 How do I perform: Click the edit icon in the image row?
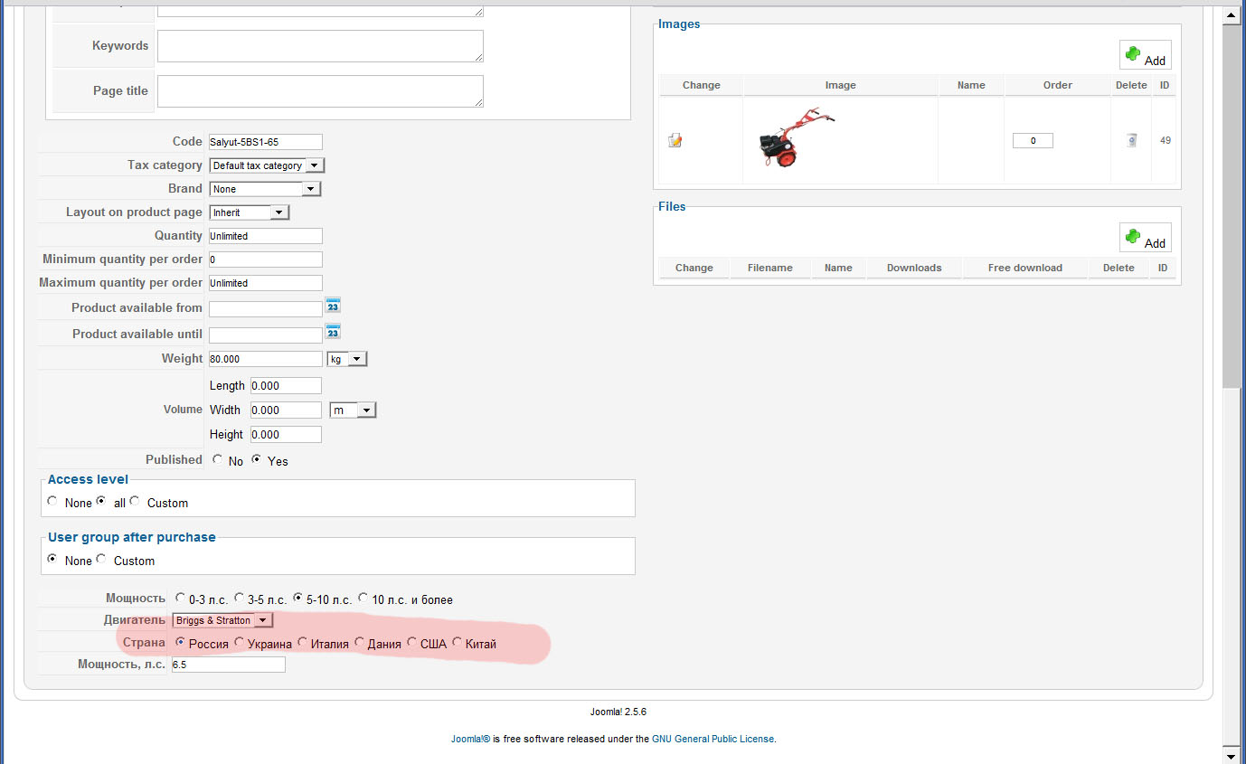point(675,140)
